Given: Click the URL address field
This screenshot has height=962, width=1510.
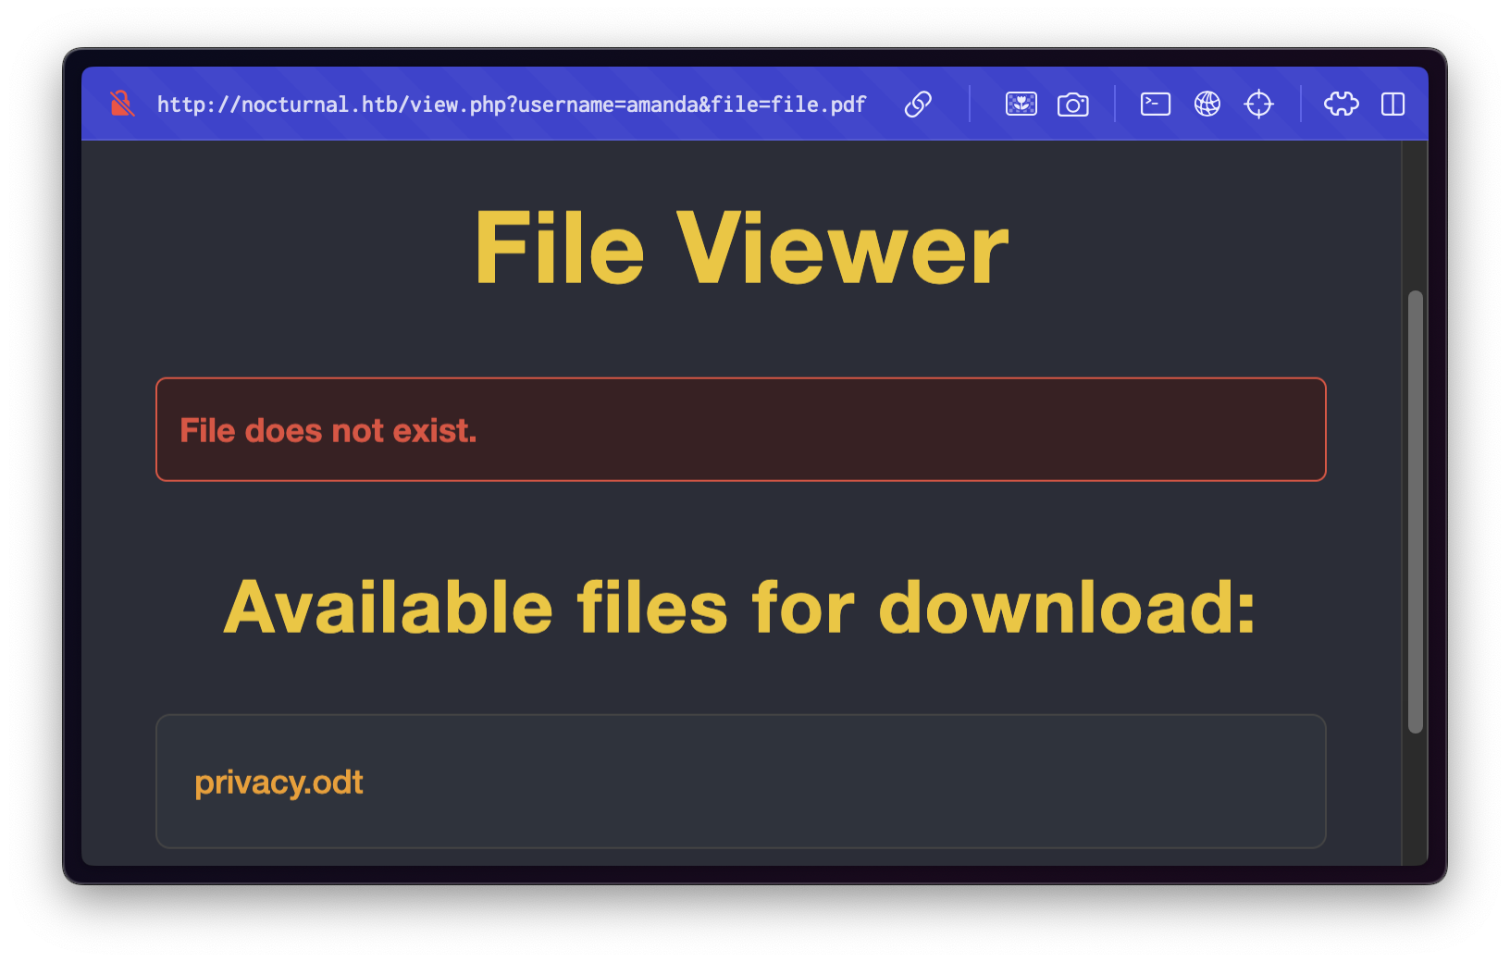Looking at the screenshot, I should [x=512, y=105].
